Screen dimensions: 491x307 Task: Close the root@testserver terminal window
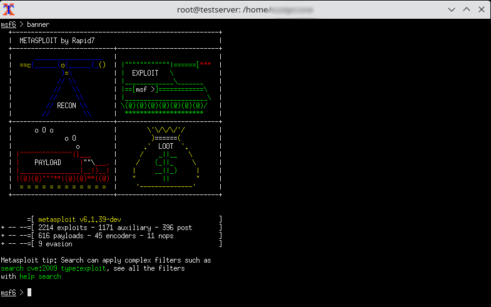pos(480,9)
